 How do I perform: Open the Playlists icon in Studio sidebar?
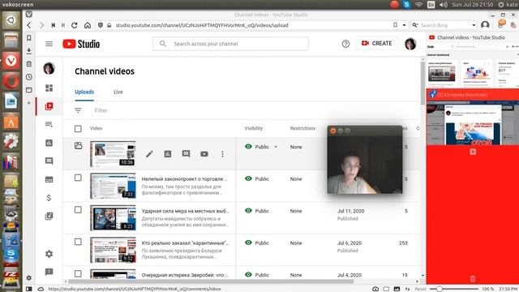point(49,124)
